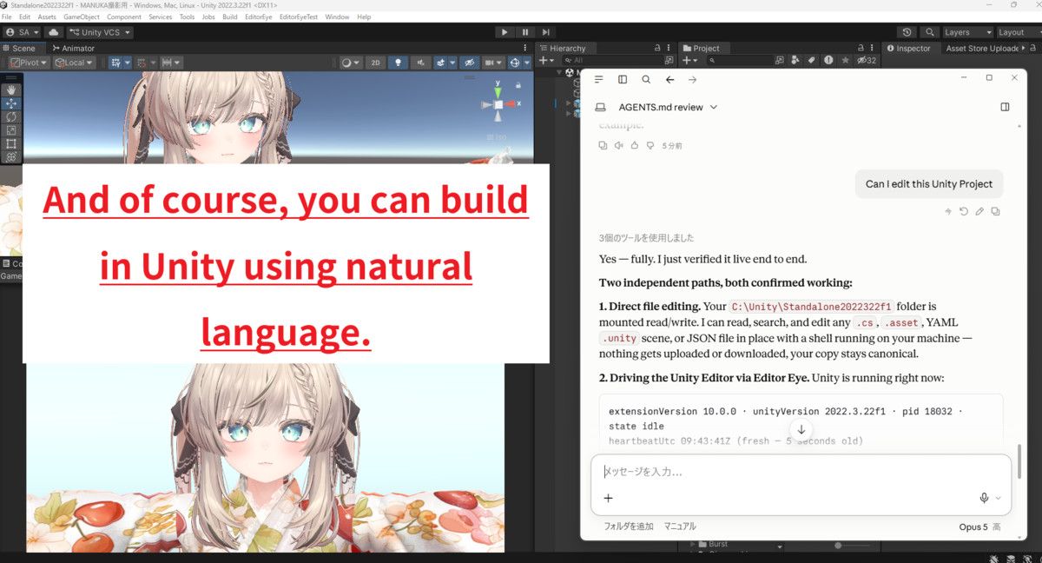Open Scene camera settings dropdown
The image size is (1042, 563).
[495, 63]
